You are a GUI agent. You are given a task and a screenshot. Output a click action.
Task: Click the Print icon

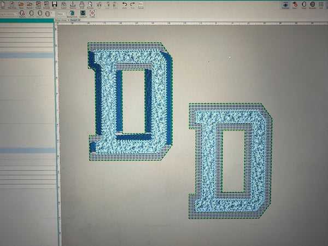tap(82, 5)
